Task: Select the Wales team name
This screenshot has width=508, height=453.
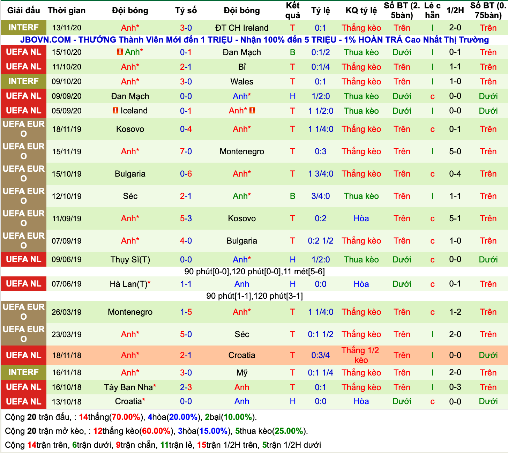Action: point(242,82)
